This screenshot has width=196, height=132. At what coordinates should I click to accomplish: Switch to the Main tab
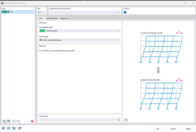[x=41, y=18]
